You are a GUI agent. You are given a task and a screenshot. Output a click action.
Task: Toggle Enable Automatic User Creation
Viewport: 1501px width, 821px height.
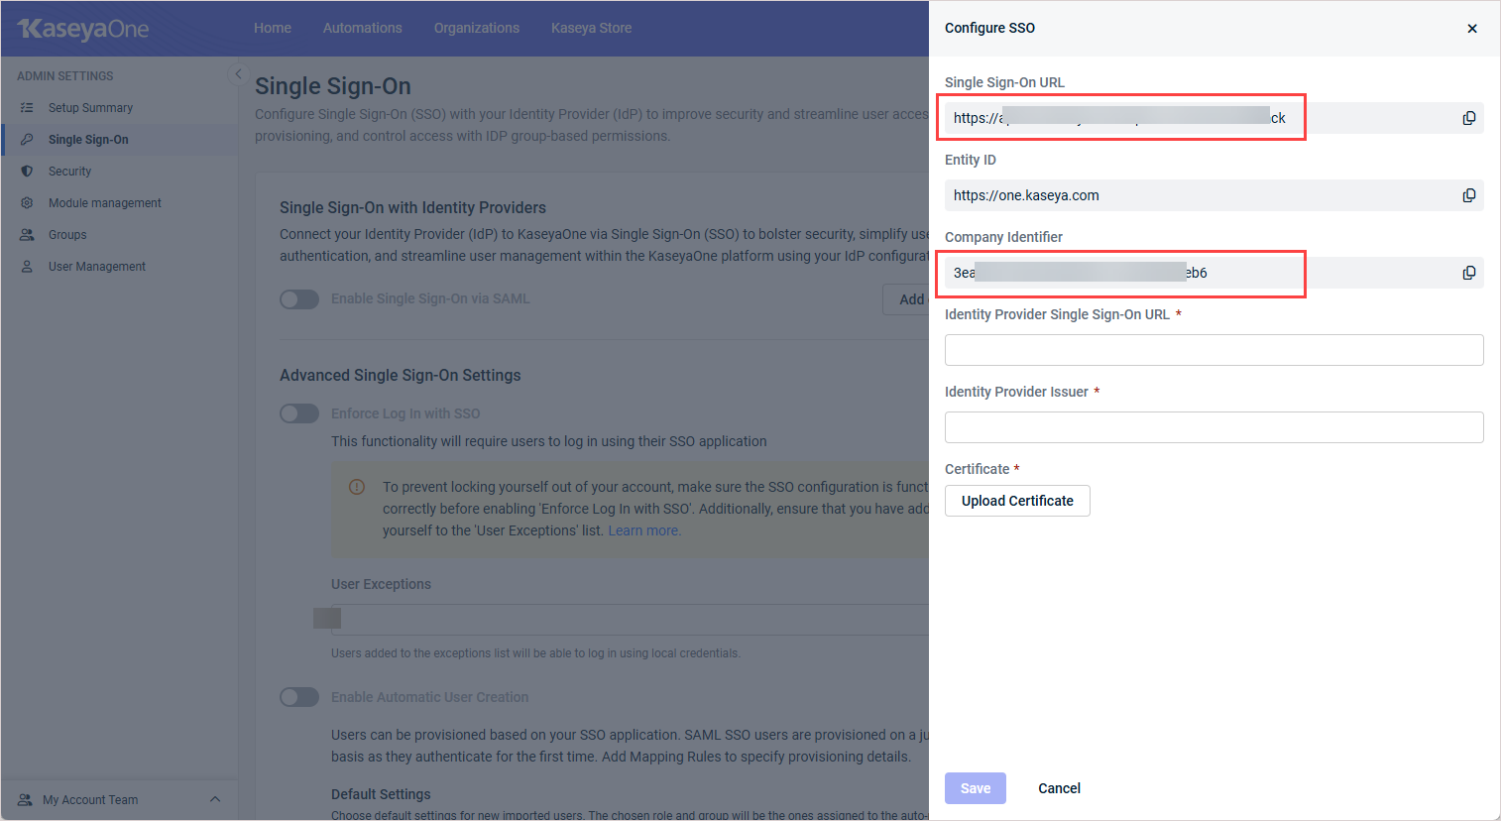(299, 697)
